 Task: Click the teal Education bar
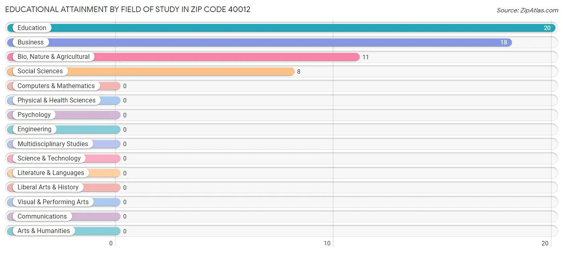pyautogui.click(x=281, y=28)
